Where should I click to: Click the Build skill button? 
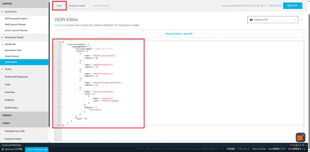click(x=292, y=6)
